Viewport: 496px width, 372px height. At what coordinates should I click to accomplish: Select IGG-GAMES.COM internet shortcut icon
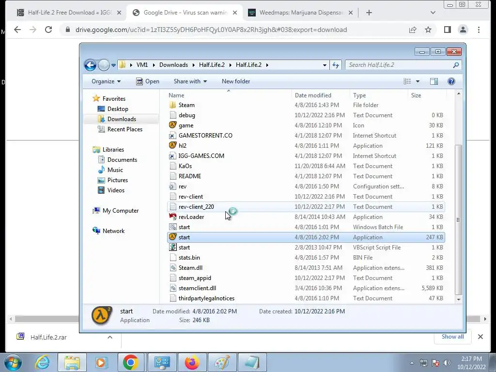pyautogui.click(x=173, y=156)
